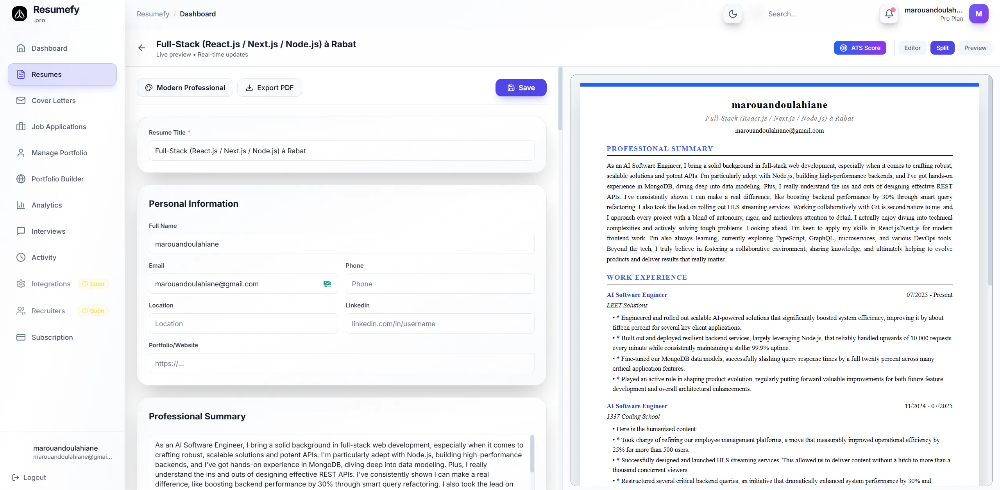Screen dimensions: 1000x490
Task: Switch to Editor view
Action: click(912, 48)
